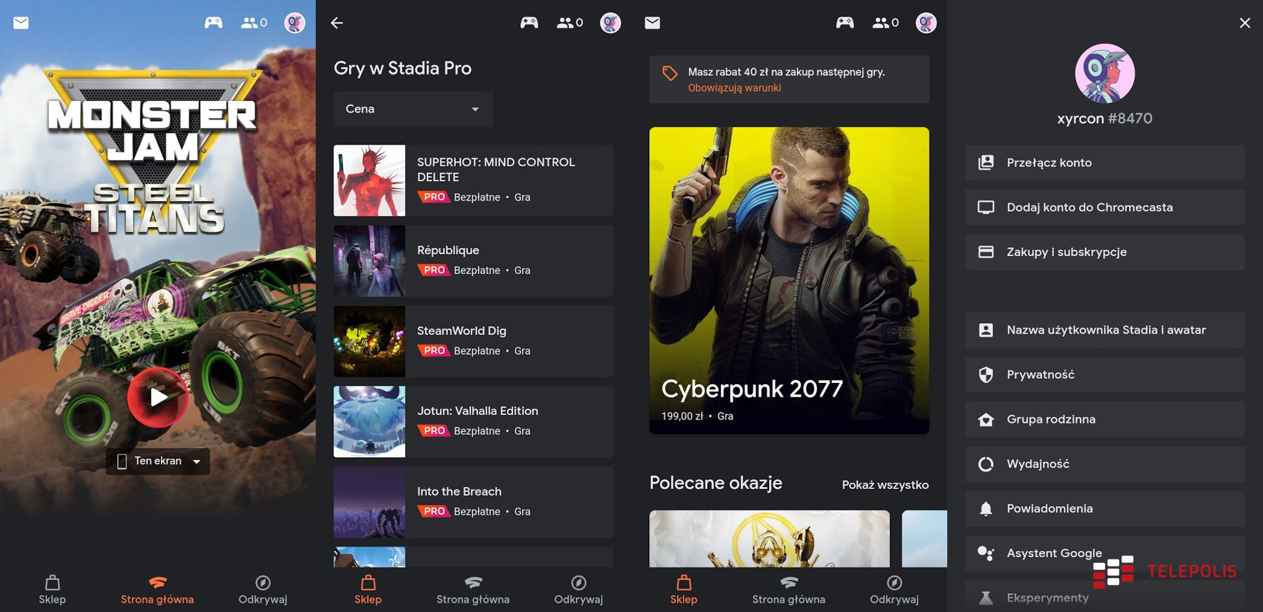
Task: Click the Wydajność circular icon
Action: click(x=986, y=464)
